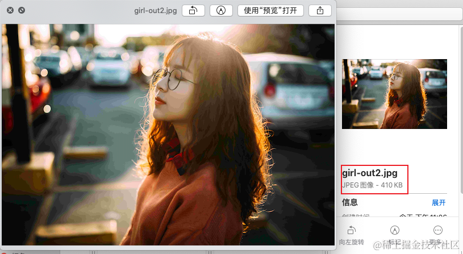Open the 更多 quick actions menu
Image resolution: width=463 pixels, height=254 pixels.
pyautogui.click(x=437, y=236)
